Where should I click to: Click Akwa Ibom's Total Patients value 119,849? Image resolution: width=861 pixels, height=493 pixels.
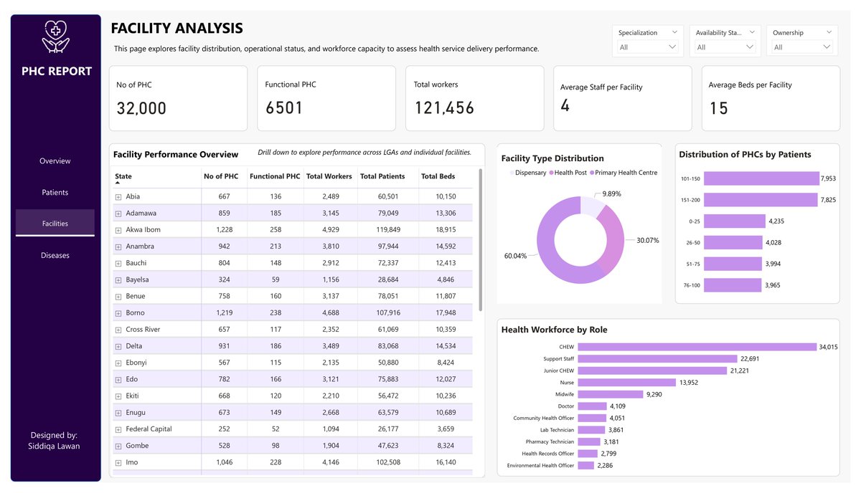[x=387, y=230]
